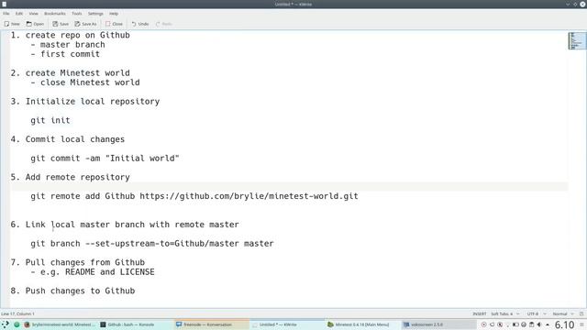
Task: Switch to the freenode Konversation task
Action: [x=212, y=324]
